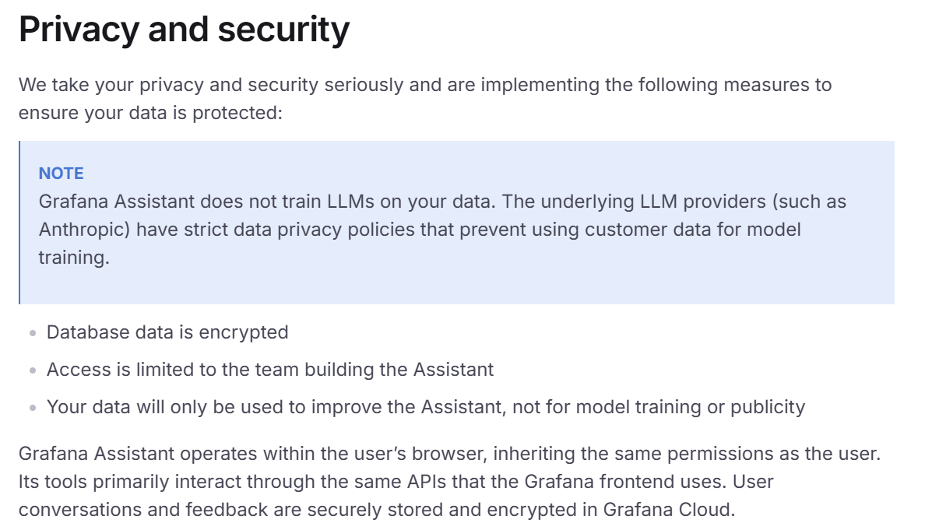Click the bullet dot before "Access is limited"

click(33, 370)
